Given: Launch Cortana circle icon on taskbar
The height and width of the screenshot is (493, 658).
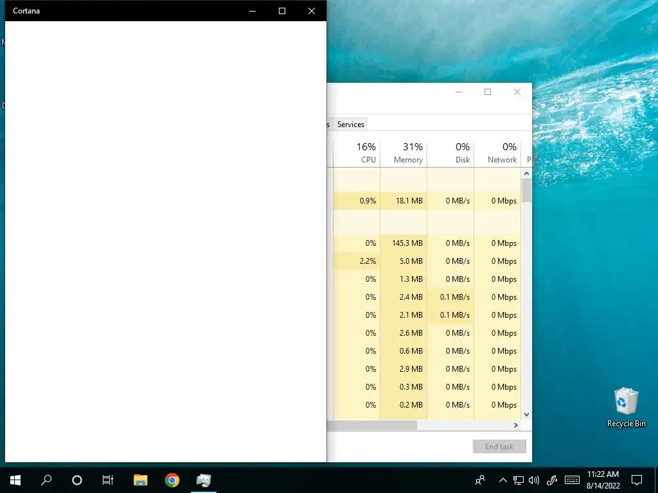Looking at the screenshot, I should [77, 480].
